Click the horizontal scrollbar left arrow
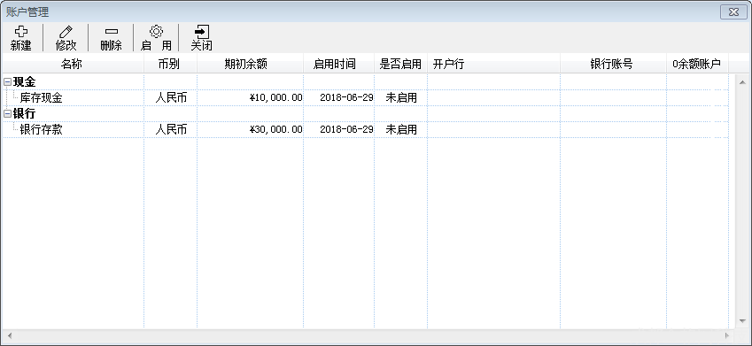Viewport: 752px width, 346px height. coord(9,335)
